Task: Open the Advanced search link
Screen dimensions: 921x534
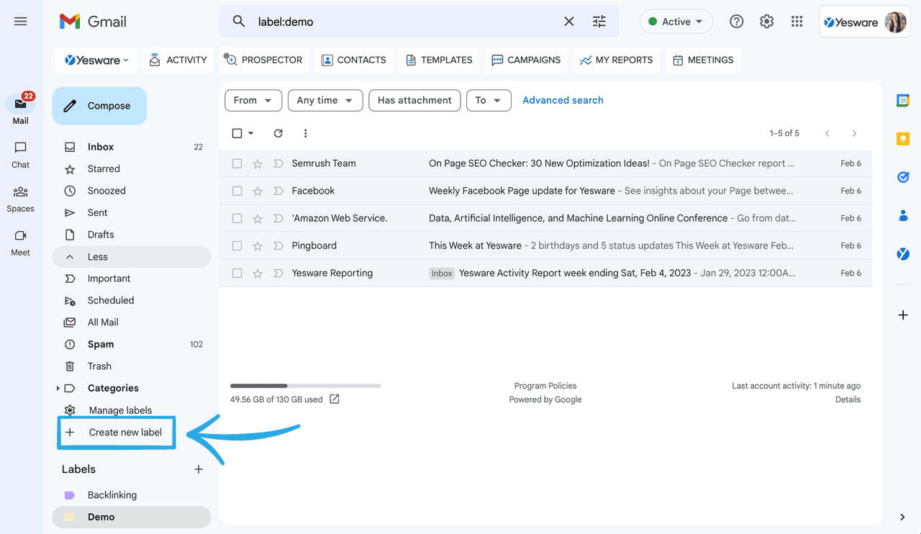Action: [563, 100]
